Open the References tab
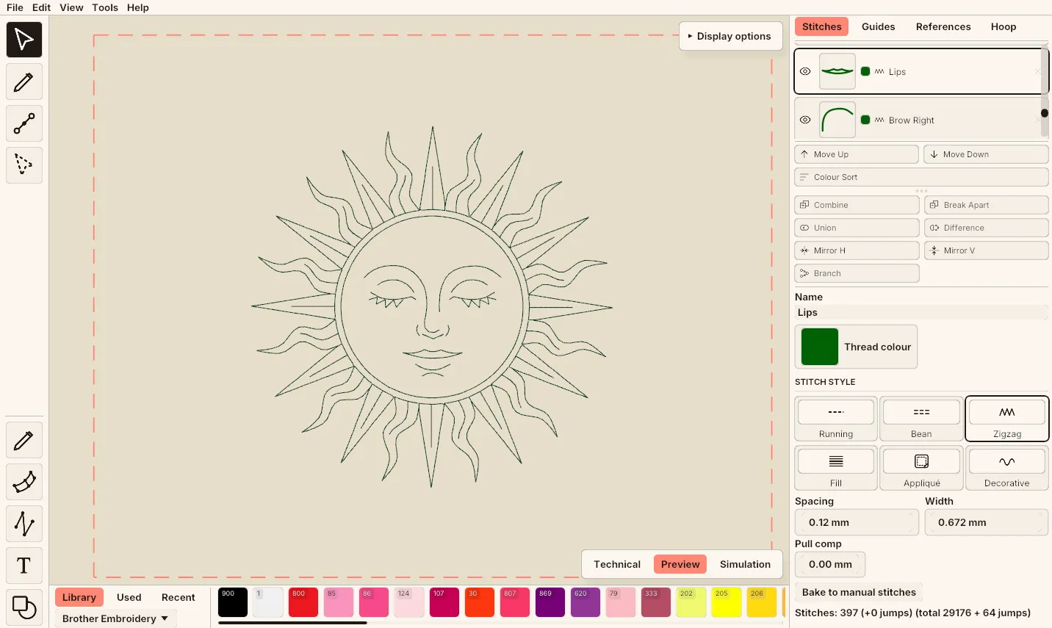1052x628 pixels. [943, 26]
